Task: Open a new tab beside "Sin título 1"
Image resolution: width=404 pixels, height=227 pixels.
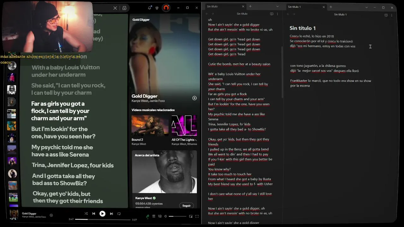Action: point(331,7)
